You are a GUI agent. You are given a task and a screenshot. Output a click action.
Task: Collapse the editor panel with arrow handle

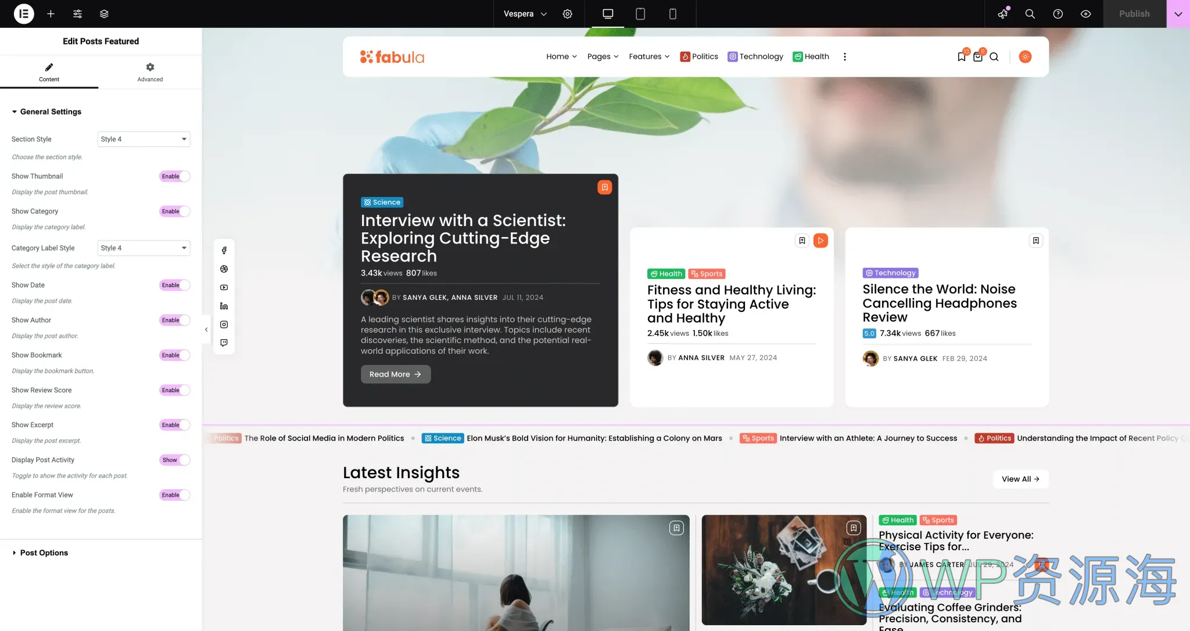click(206, 329)
